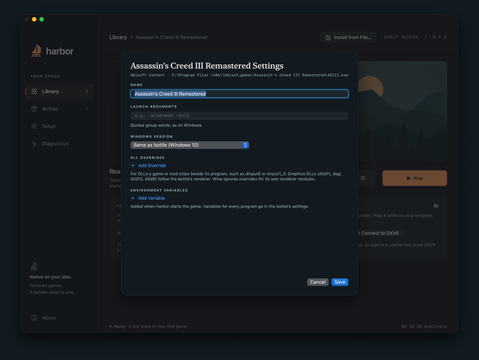The height and width of the screenshot is (360, 479).
Task: Click the outlined sailboat icon above Native on your Mac
Action: (34, 266)
